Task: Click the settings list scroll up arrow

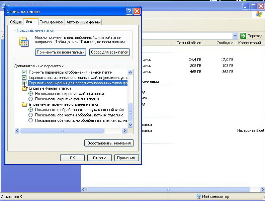Action: [x=130, y=73]
